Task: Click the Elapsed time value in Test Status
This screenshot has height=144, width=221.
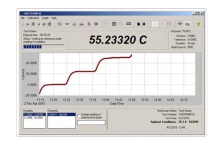Action: pos(45,35)
